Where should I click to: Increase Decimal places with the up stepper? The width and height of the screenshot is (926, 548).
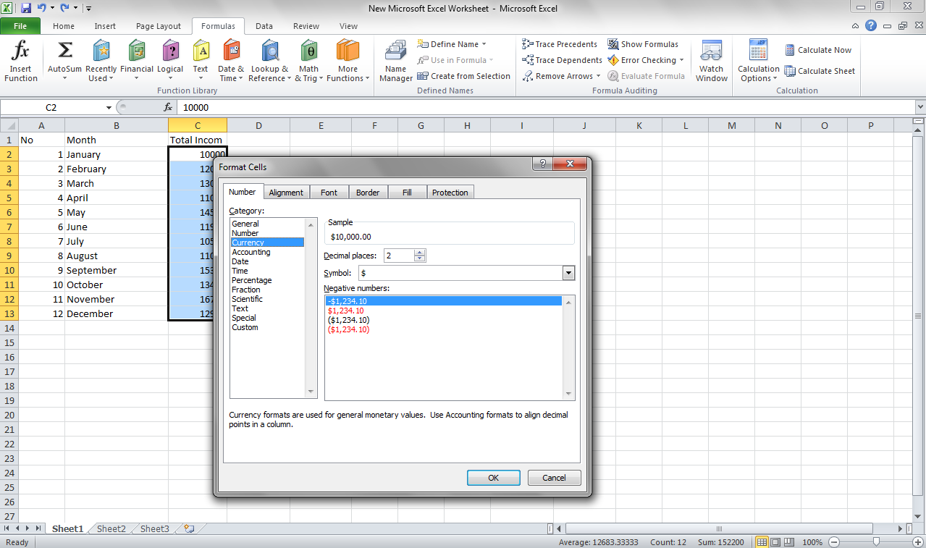[x=420, y=252]
